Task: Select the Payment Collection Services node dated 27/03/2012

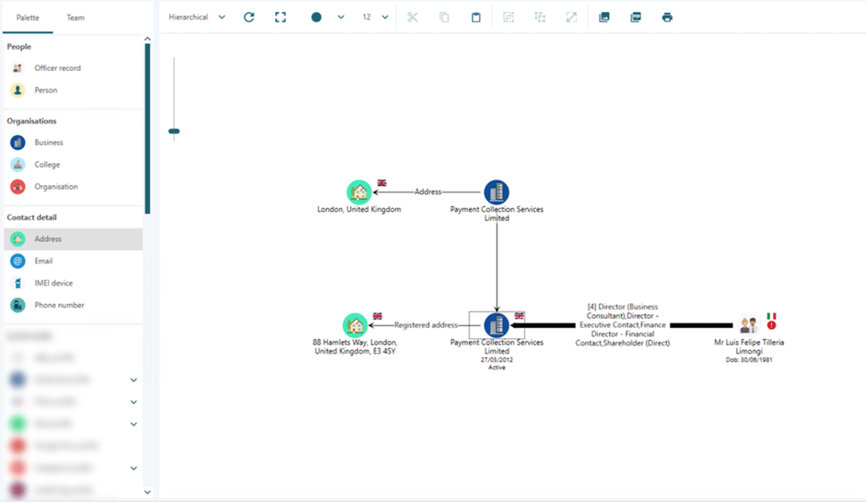Action: click(x=497, y=325)
